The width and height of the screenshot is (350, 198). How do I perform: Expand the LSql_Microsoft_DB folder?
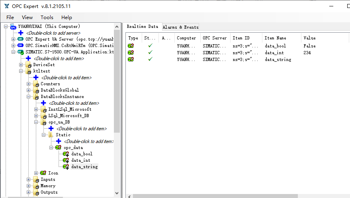36,116
